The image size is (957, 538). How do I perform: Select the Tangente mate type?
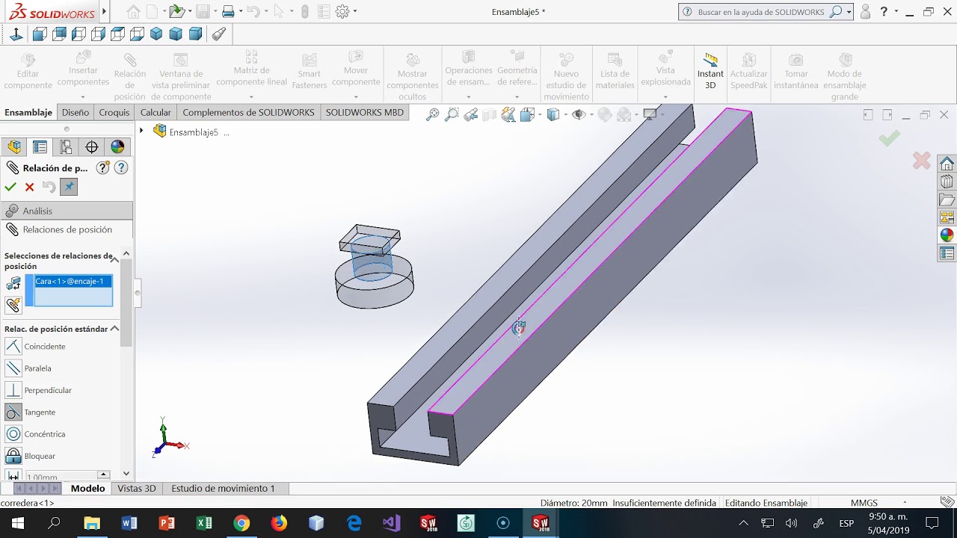click(30, 412)
